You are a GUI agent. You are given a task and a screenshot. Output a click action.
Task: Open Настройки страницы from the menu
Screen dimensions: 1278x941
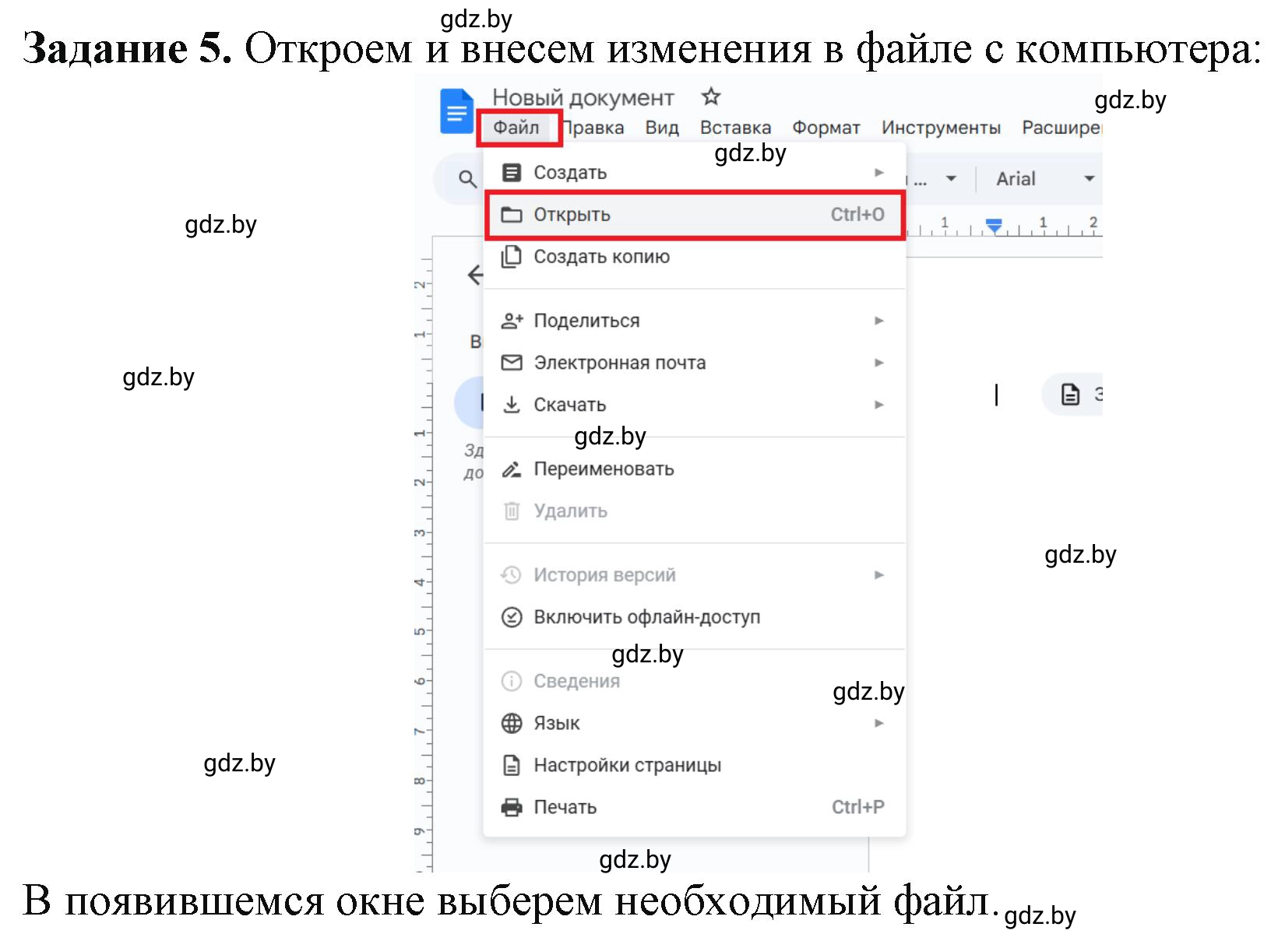[x=695, y=765]
